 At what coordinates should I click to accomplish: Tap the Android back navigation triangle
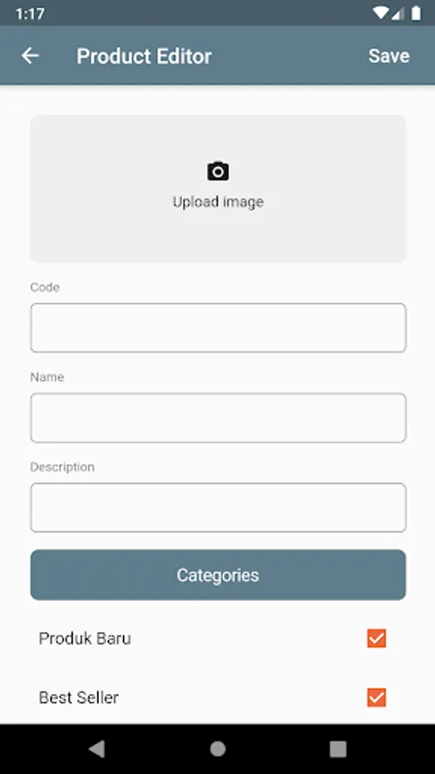click(97, 749)
